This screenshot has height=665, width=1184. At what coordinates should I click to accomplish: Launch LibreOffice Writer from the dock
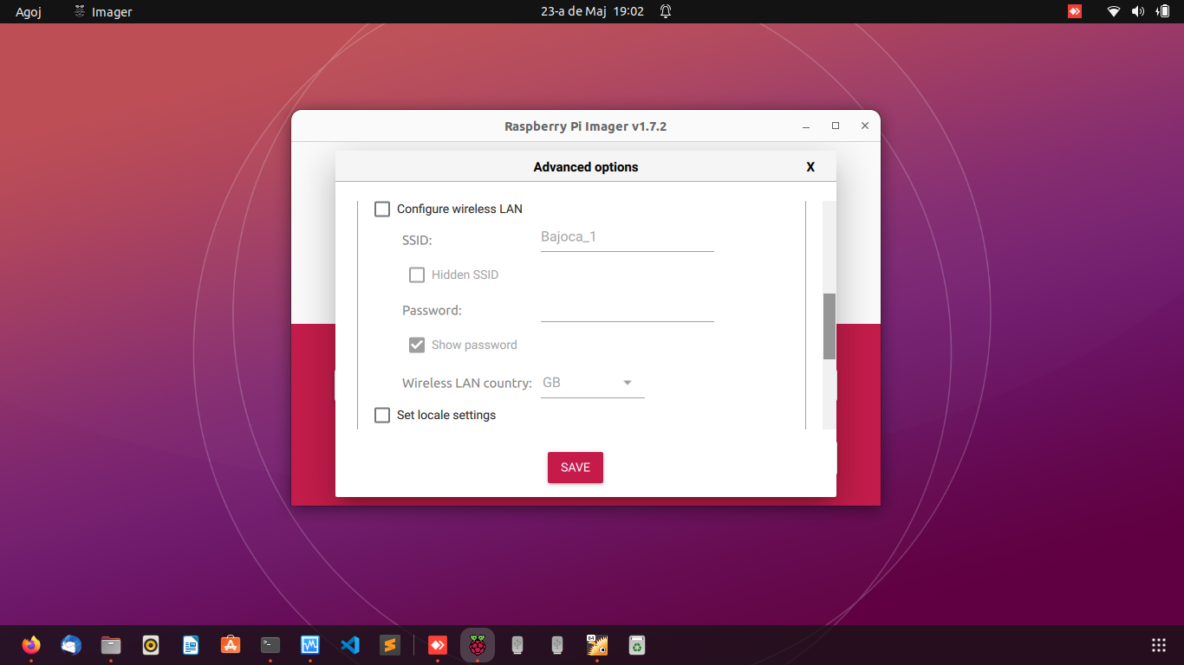point(191,645)
